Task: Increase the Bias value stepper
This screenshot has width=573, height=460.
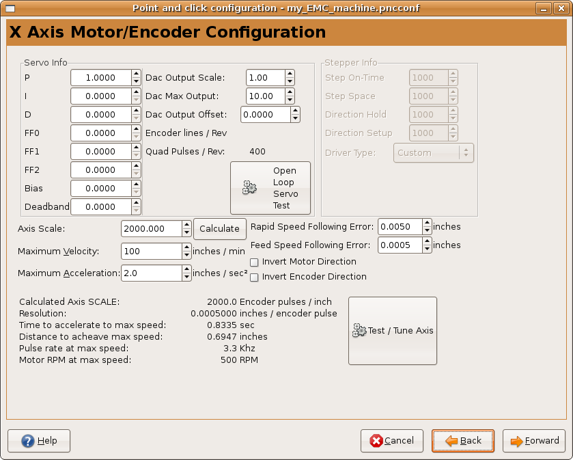Action: click(137, 185)
